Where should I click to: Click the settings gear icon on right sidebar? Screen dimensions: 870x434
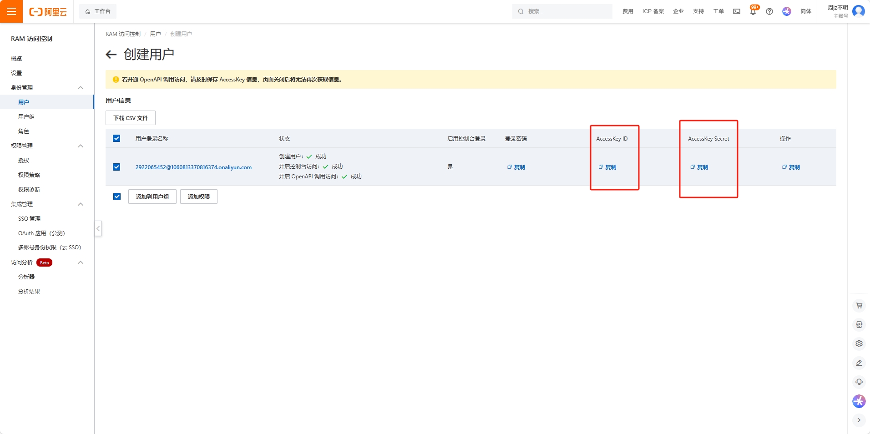[x=859, y=344]
